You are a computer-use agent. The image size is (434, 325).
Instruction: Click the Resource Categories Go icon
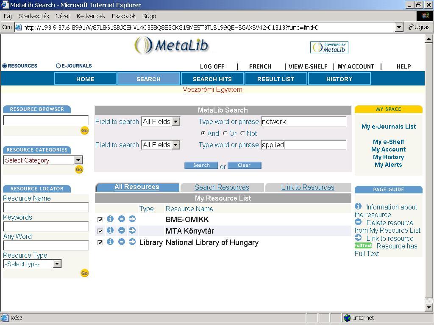tap(79, 169)
